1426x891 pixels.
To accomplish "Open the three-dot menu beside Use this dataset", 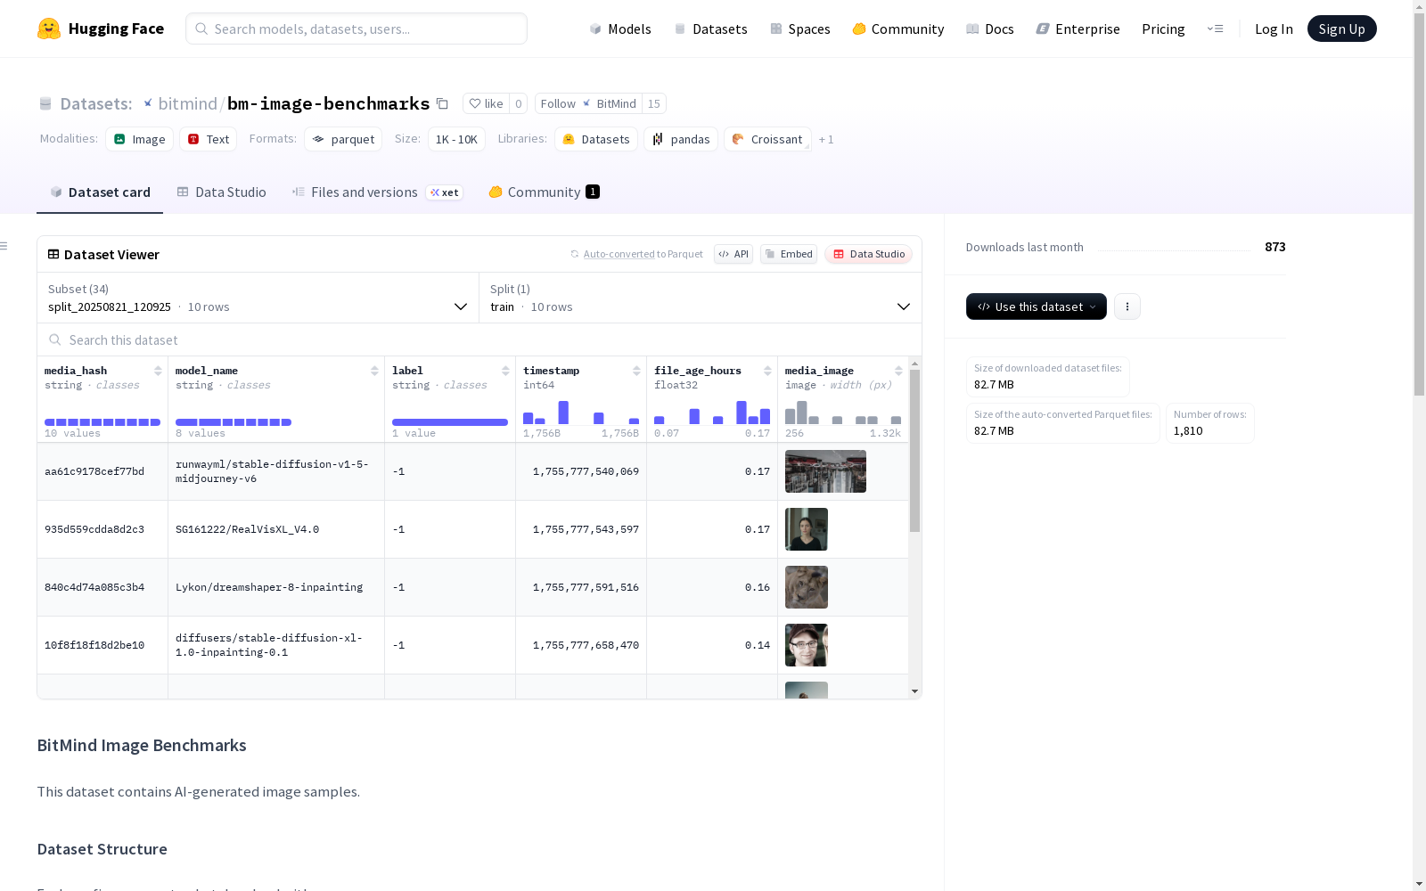I will [x=1127, y=307].
